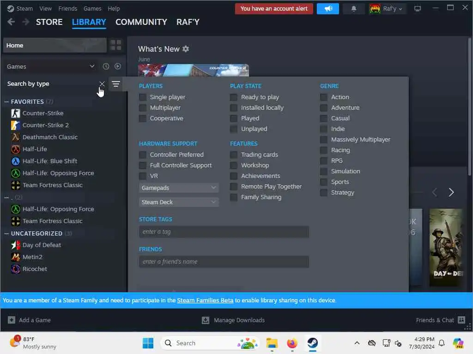The image size is (473, 354).
Task: Open the notifications bell icon
Action: [x=354, y=9]
